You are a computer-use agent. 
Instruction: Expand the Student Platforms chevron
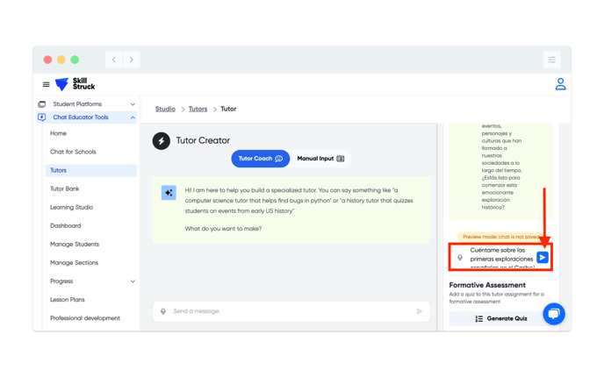point(133,104)
